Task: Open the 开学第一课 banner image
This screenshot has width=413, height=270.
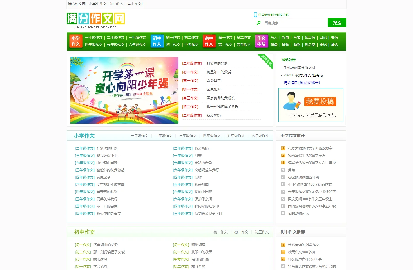Action: [x=124, y=90]
